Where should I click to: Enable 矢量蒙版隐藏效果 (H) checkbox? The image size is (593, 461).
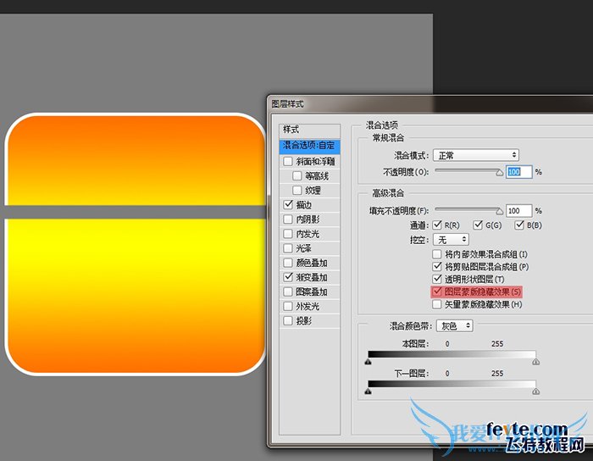437,303
